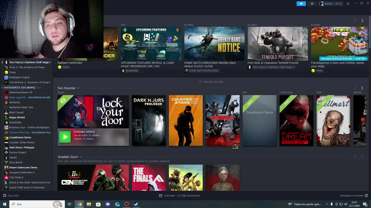Open the First look at Operation Tenfold Pursuit news
The height and width of the screenshot is (208, 371).
[x=278, y=44]
